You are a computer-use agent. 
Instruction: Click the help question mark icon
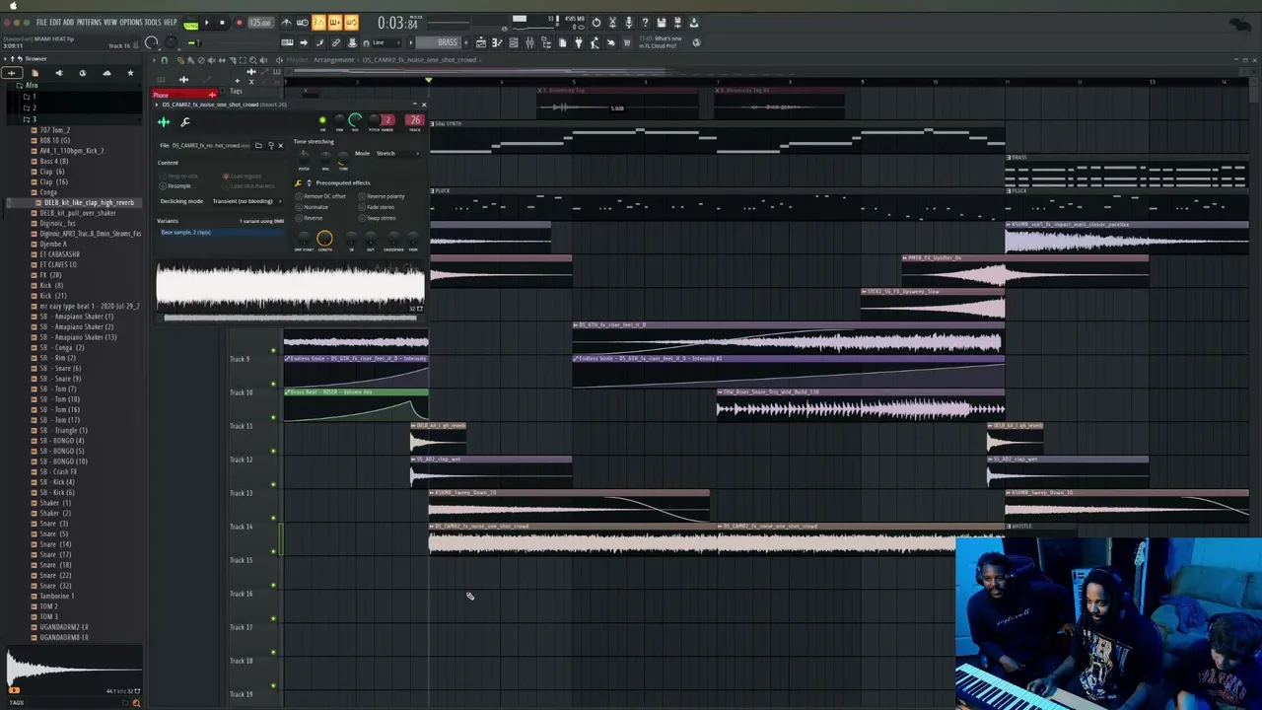[x=645, y=22]
